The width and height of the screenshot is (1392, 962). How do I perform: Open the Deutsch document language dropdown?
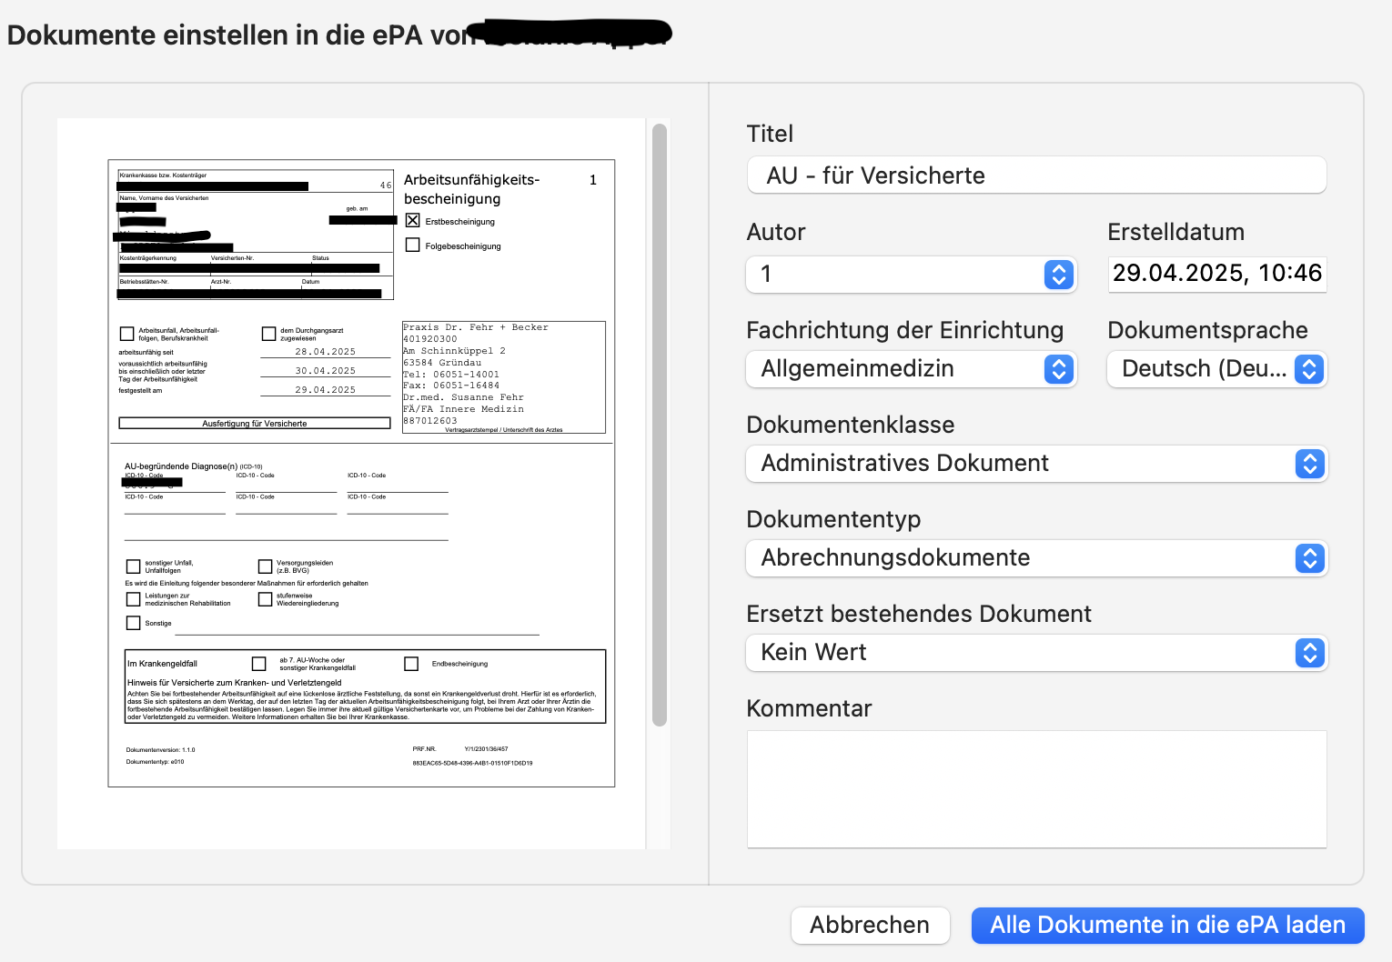click(x=1216, y=369)
